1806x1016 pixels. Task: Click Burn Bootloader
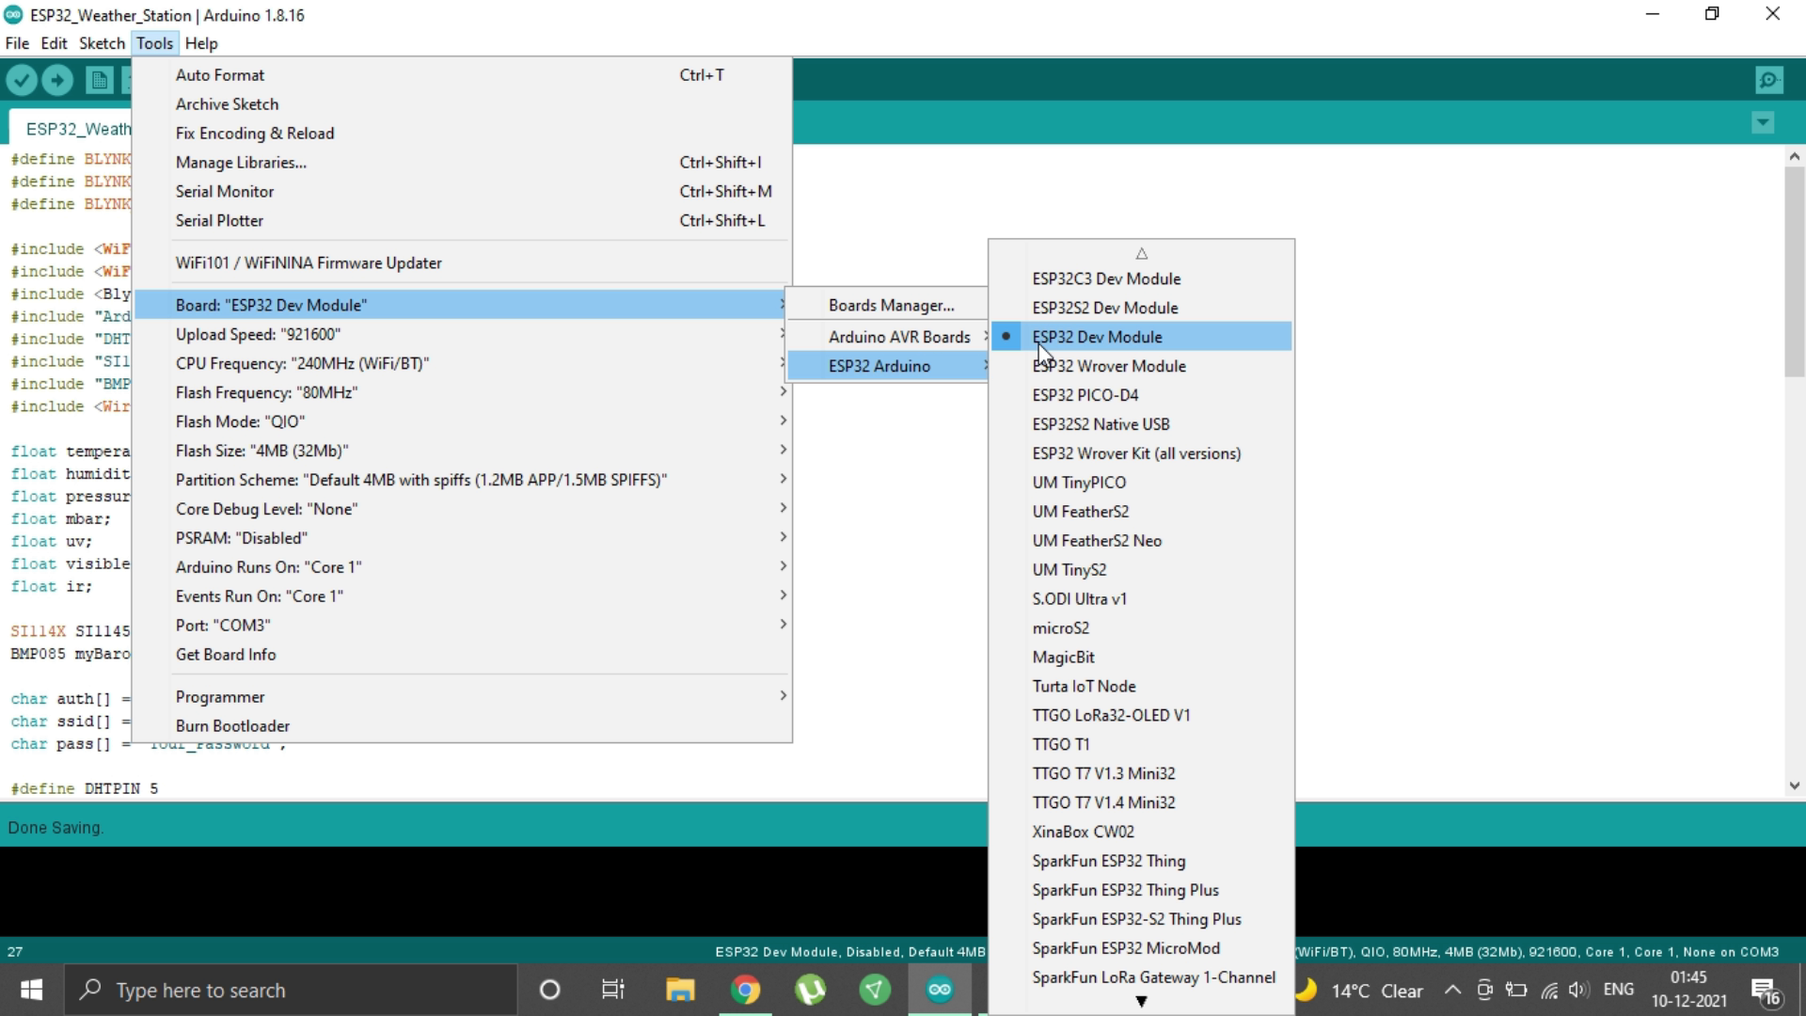(462, 726)
